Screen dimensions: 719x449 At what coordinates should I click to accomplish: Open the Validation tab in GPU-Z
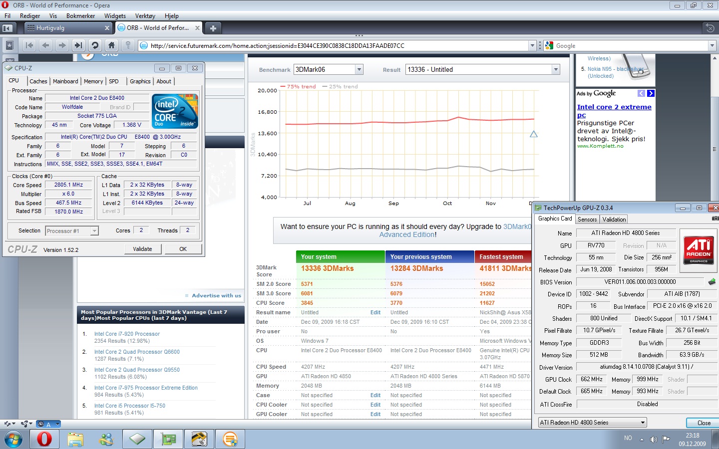pyautogui.click(x=614, y=220)
